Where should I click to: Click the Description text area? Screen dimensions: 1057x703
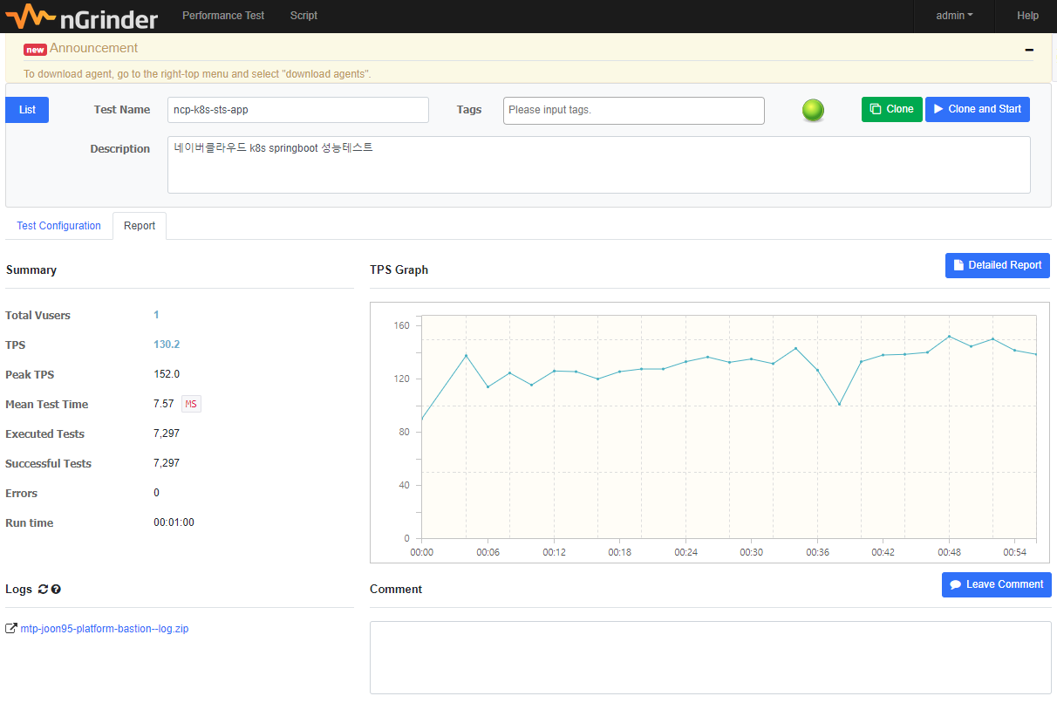(599, 165)
